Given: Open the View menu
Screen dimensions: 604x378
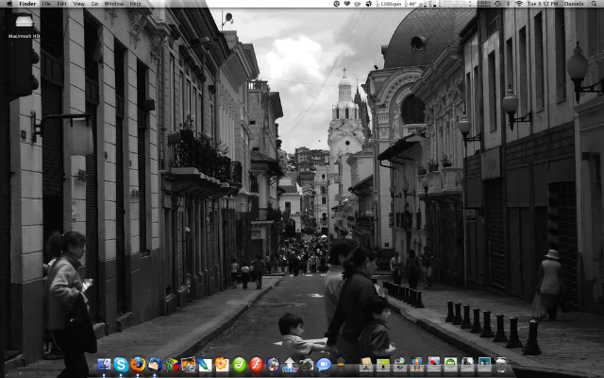Looking at the screenshot, I should 78,4.
